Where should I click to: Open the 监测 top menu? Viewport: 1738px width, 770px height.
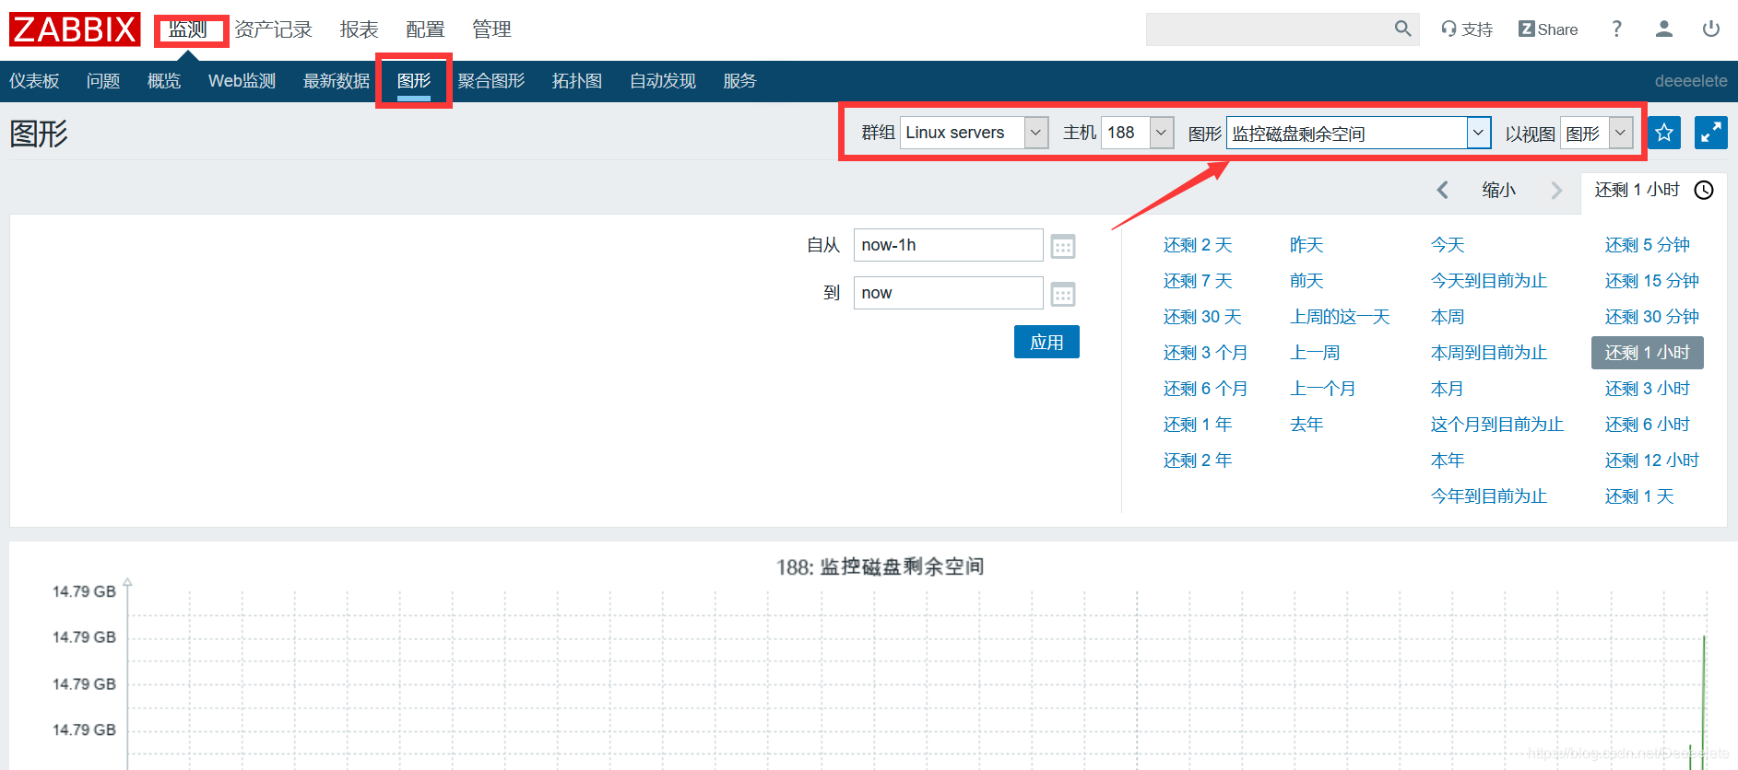coord(188,29)
